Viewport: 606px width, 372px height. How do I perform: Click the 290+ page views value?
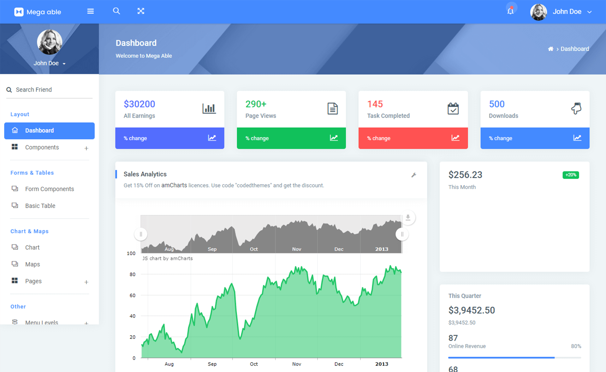pos(256,104)
